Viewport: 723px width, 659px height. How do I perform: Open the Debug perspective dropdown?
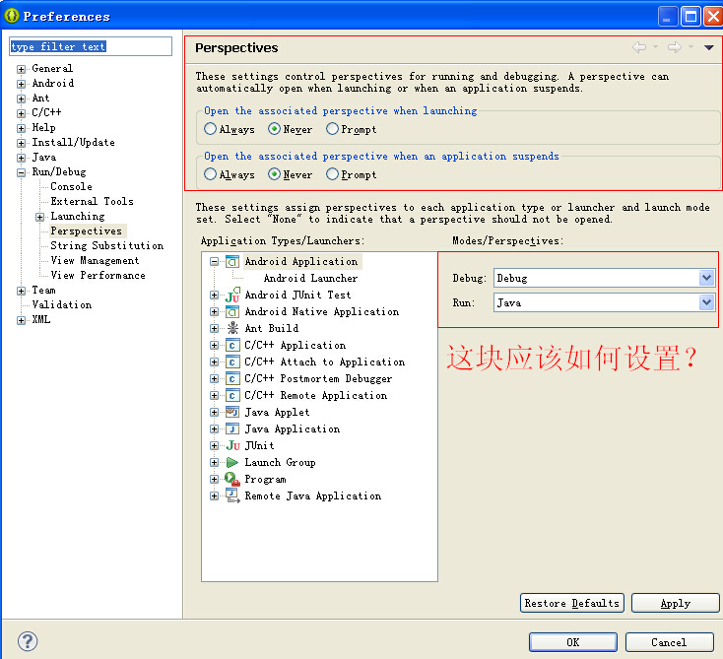pyautogui.click(x=706, y=278)
